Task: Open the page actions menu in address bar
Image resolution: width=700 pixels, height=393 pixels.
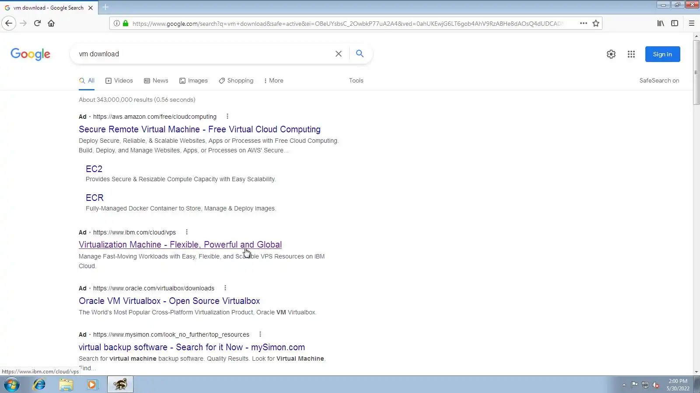Action: point(583,23)
